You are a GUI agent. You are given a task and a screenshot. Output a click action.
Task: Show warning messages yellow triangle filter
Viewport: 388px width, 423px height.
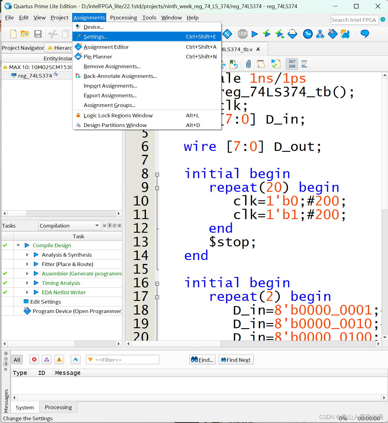point(59,360)
